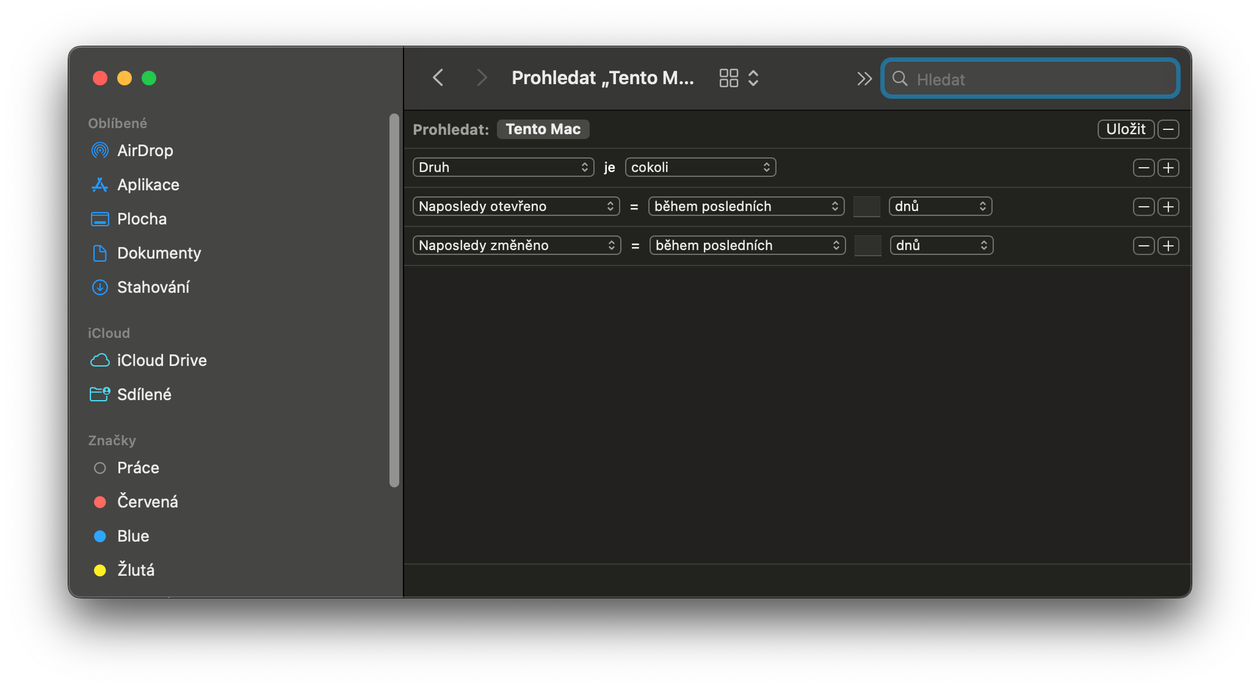Show more toolbar items chevron
This screenshot has width=1260, height=688.
864,79
